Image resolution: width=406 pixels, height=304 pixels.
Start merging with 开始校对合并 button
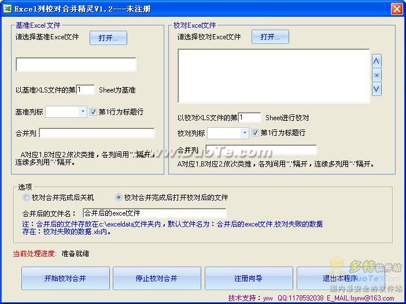65,279
